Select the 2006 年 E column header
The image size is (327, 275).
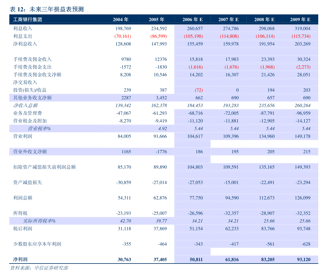pos(192,20)
